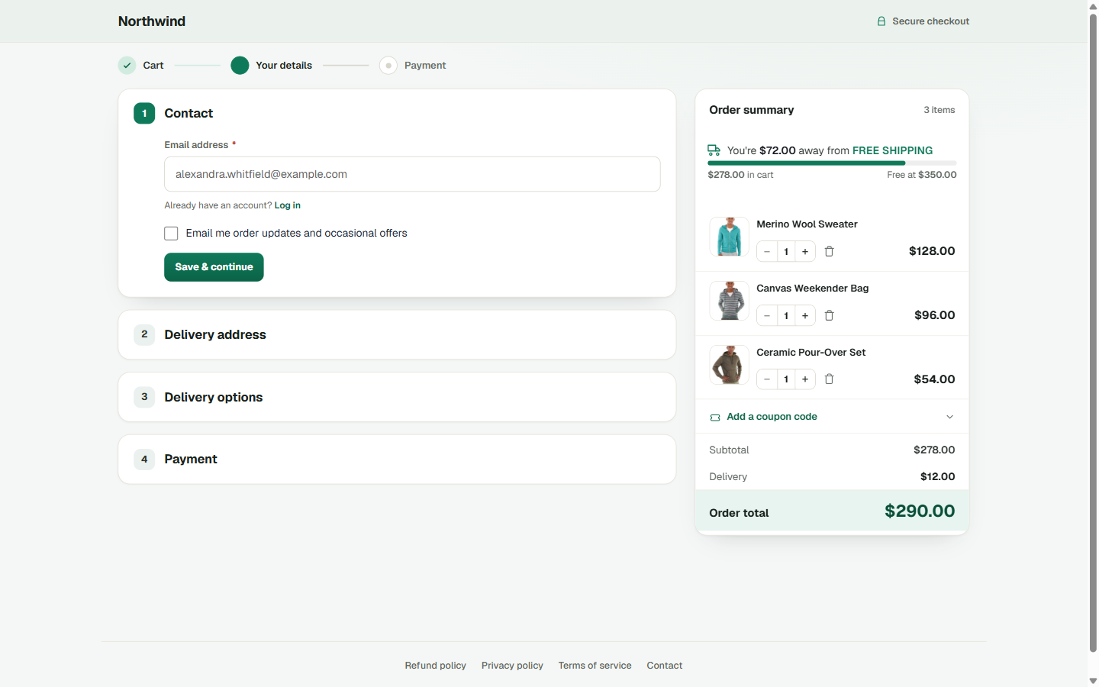This screenshot has height=687, width=1099.
Task: Open the Canvas Weekender Bag thumbnail
Action: (x=729, y=301)
